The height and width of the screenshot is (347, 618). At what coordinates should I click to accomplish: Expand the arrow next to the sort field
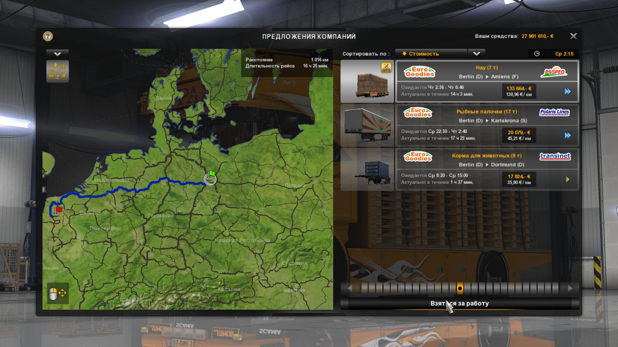(476, 54)
